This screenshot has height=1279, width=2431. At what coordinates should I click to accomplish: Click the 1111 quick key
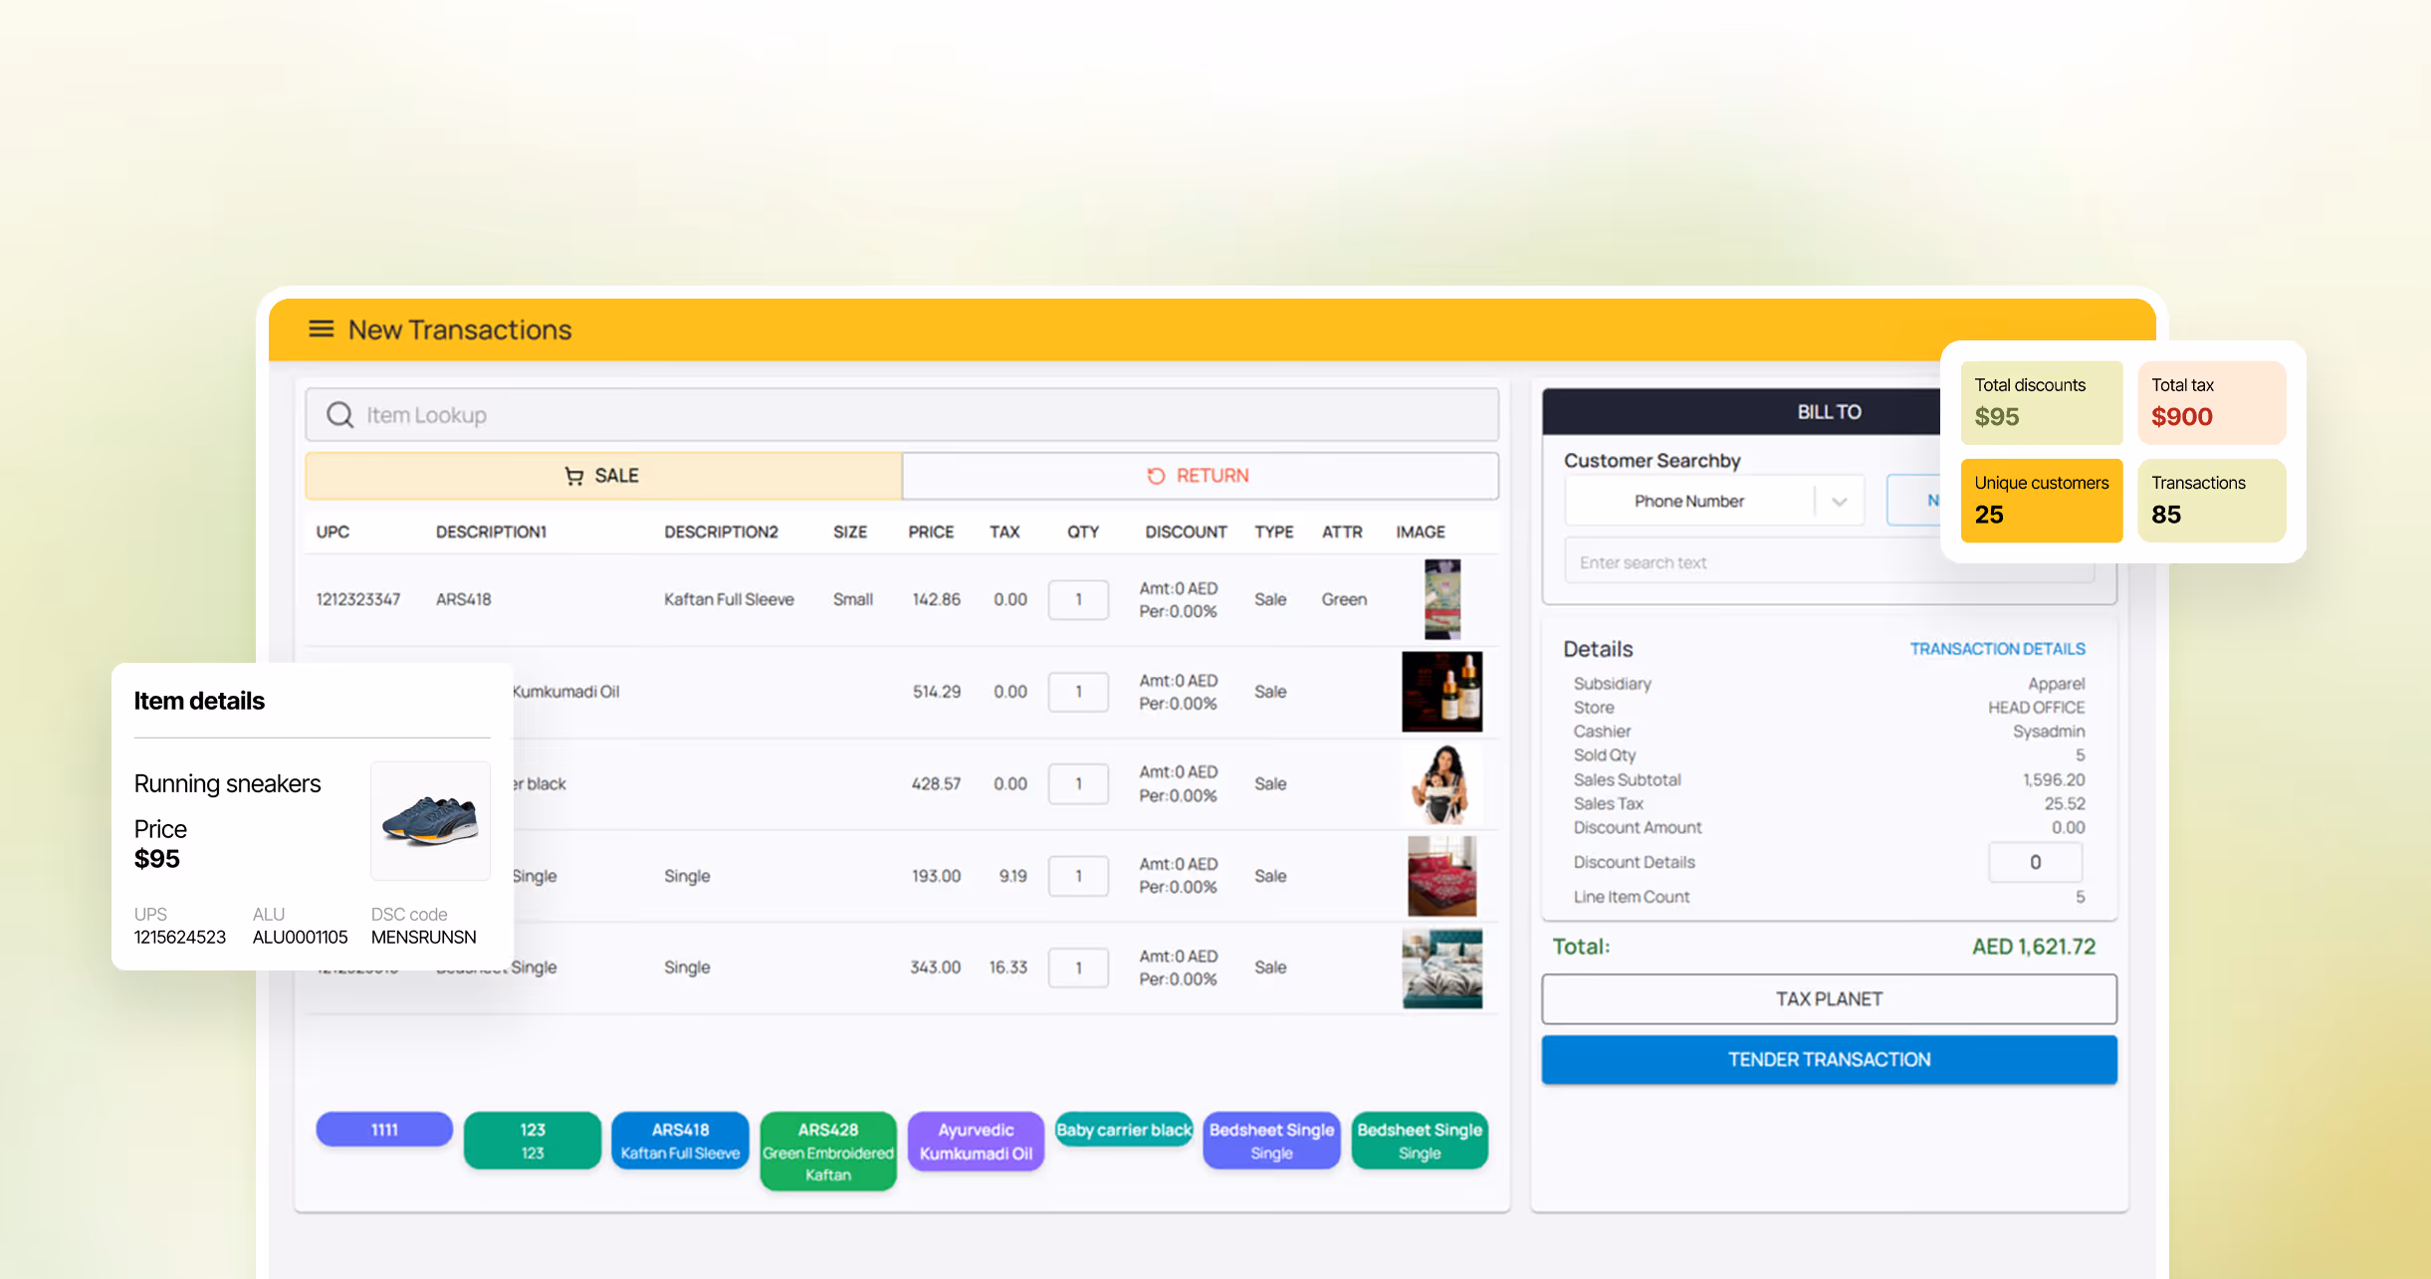click(384, 1129)
